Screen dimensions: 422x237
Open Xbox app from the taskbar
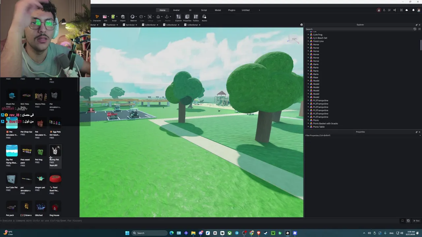pos(229,233)
